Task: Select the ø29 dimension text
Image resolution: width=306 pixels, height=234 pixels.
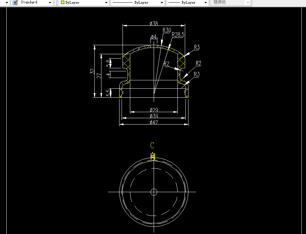Action: [154, 110]
